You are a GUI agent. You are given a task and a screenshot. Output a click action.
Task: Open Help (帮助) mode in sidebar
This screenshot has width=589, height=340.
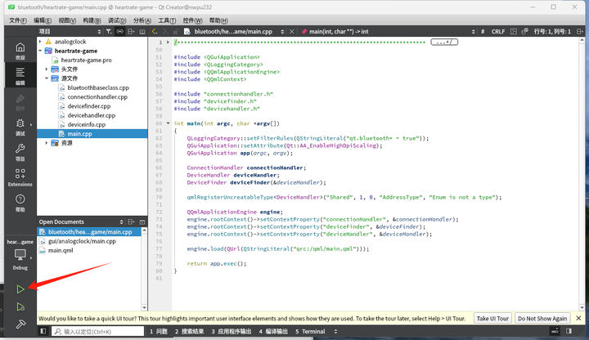[x=20, y=203]
